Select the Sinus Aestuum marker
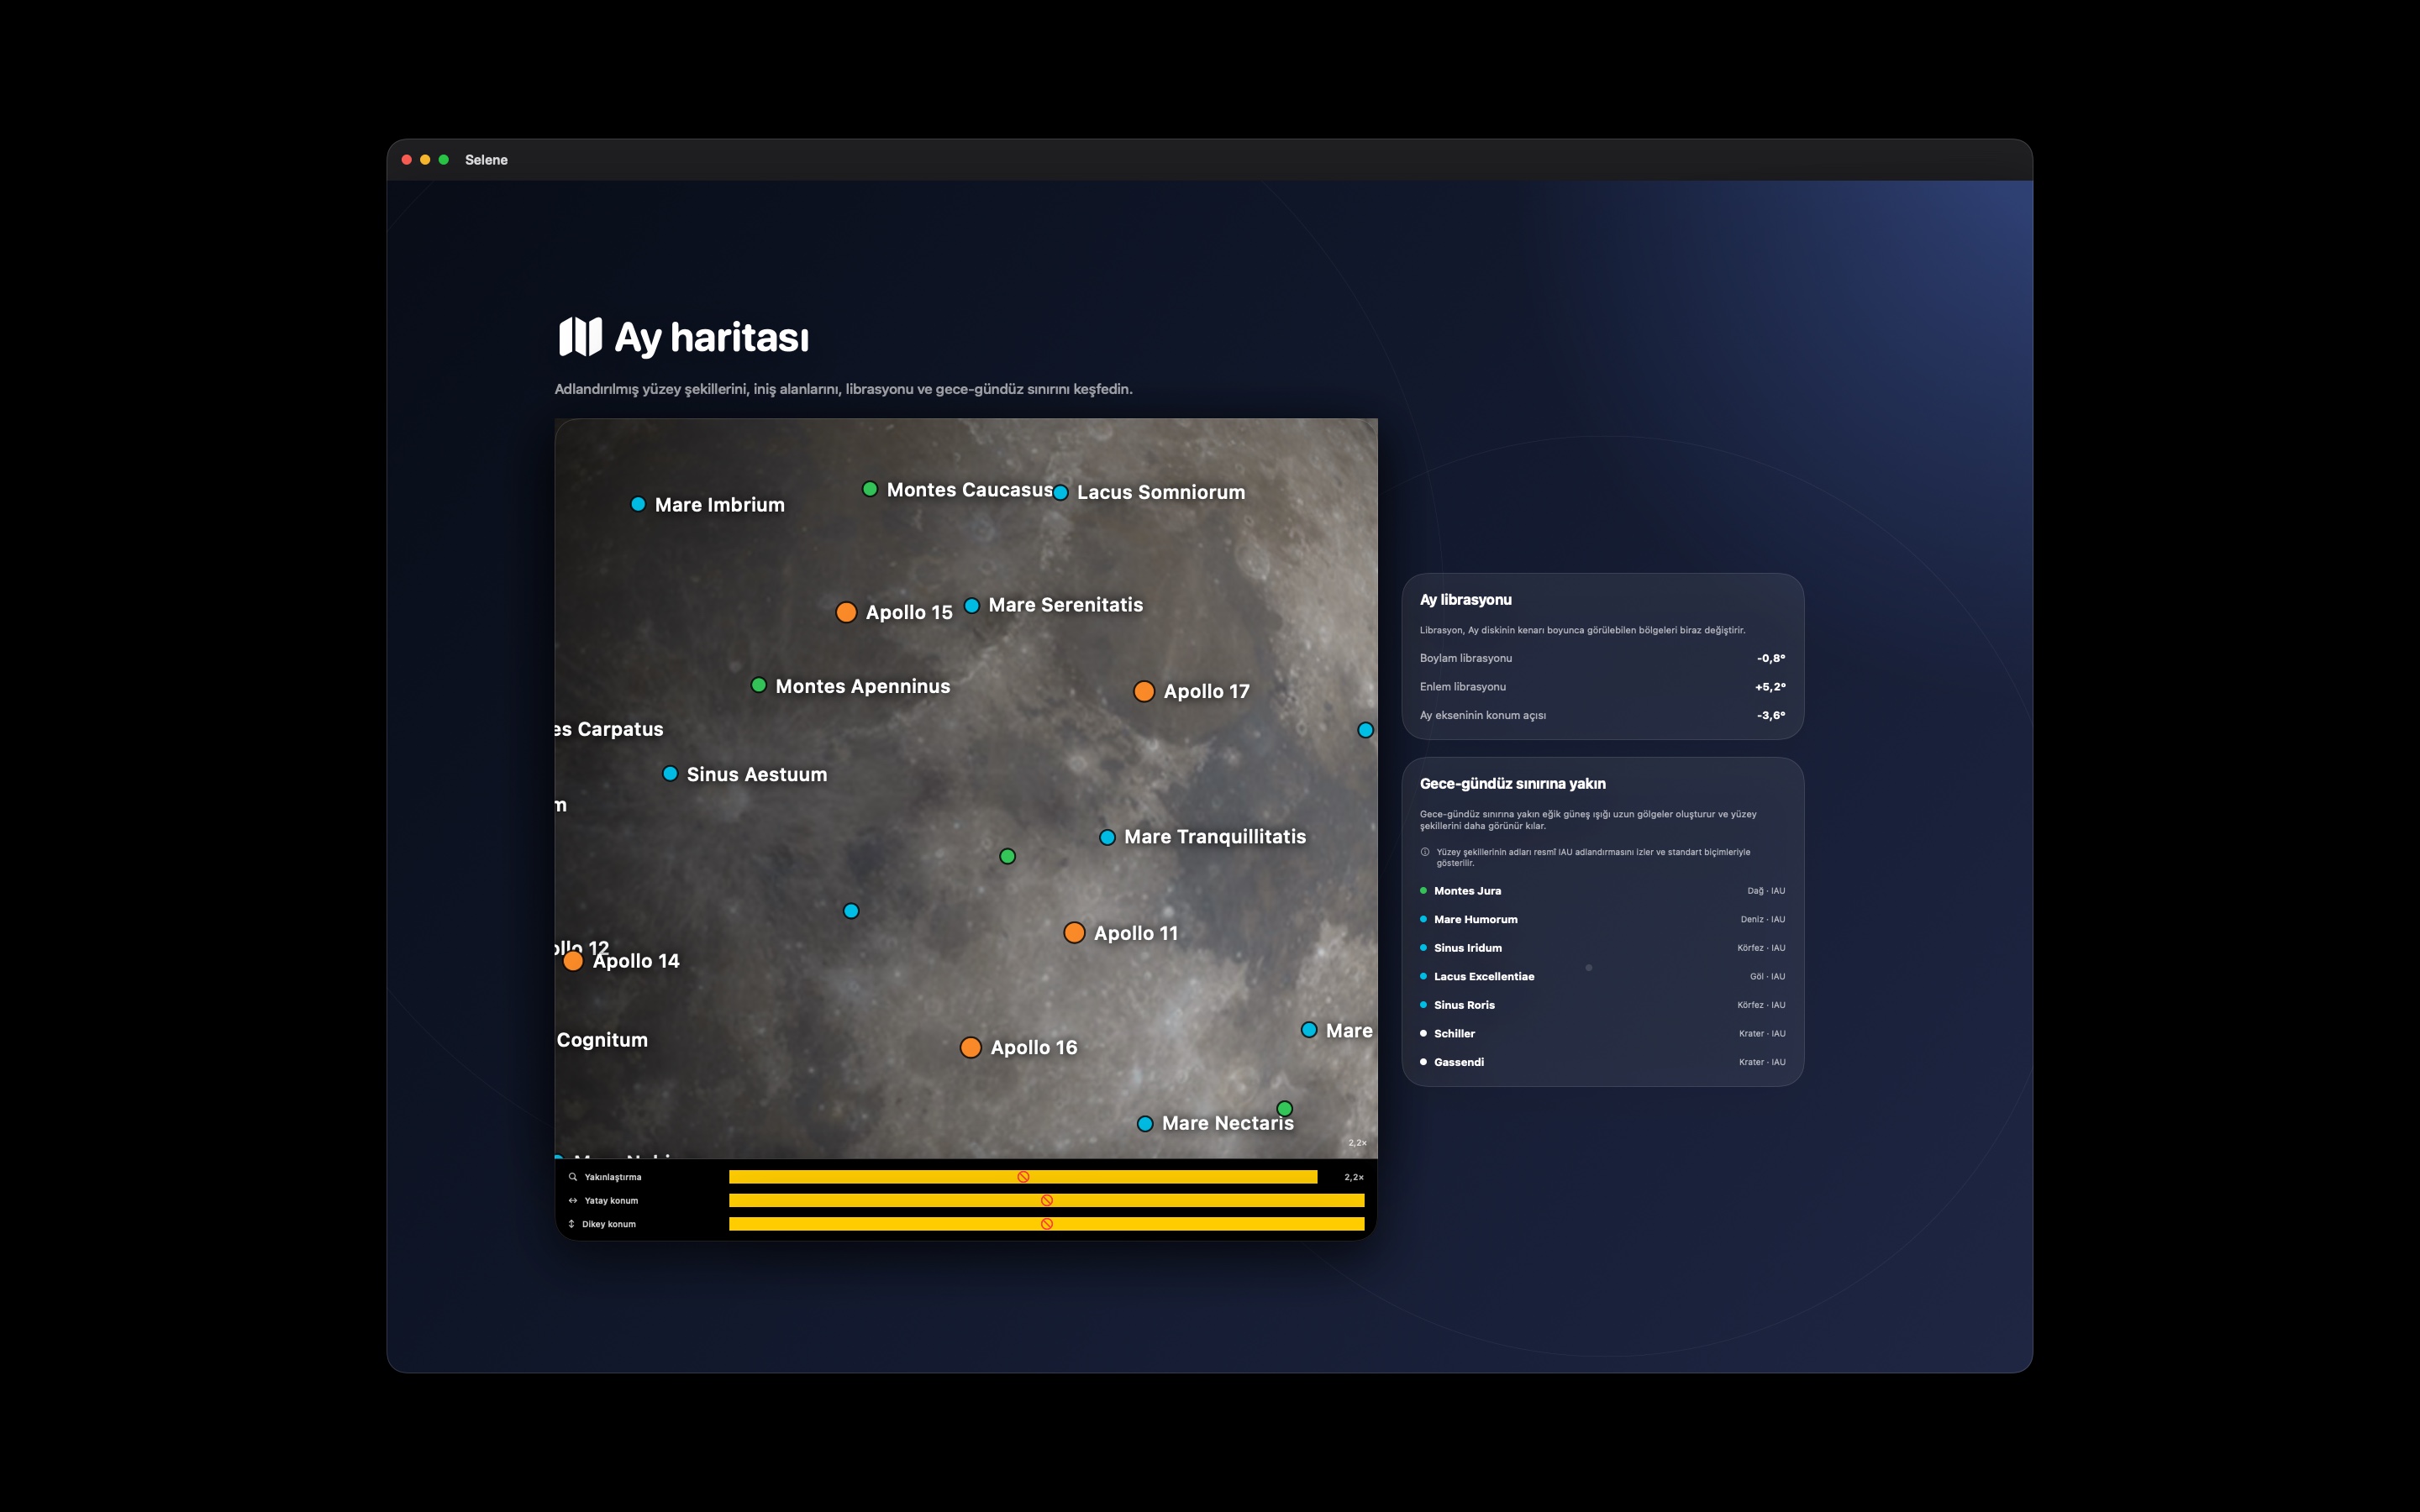 click(x=670, y=773)
